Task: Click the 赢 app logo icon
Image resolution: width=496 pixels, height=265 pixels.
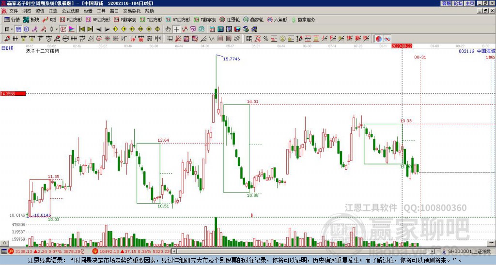Action: 4,11
